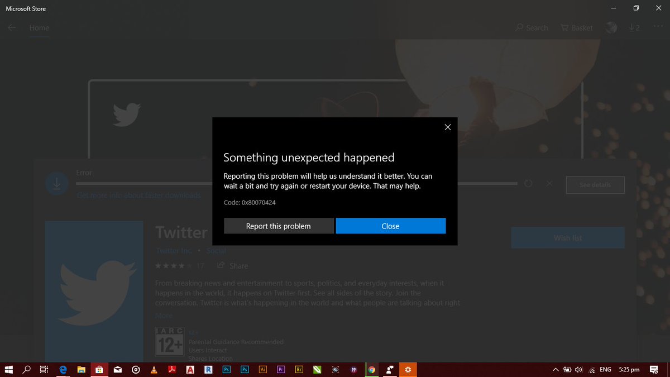Open the Social category link
Screen dimensions: 670x377
216,251
